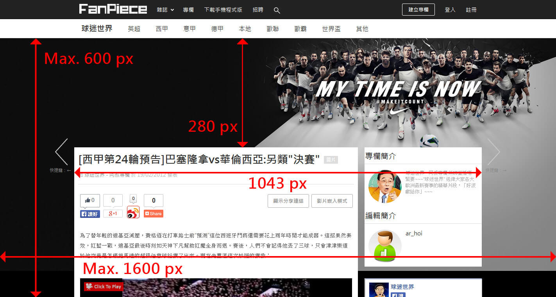Select the 世界盃 tab
This screenshot has width=556, height=297.
pyautogui.click(x=331, y=29)
